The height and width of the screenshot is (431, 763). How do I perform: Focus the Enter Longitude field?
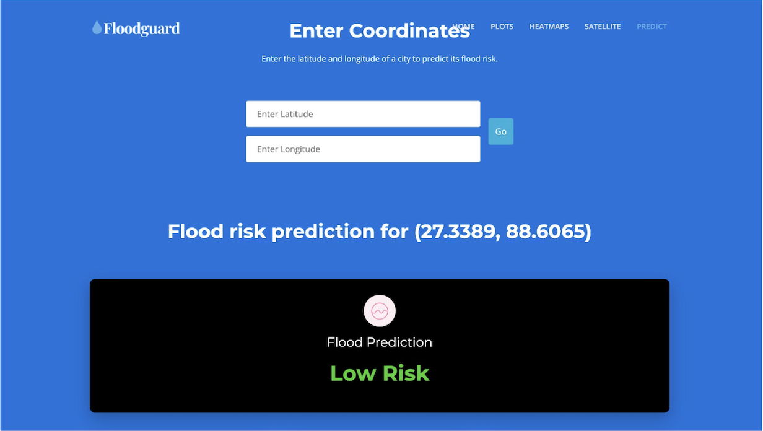coord(363,149)
